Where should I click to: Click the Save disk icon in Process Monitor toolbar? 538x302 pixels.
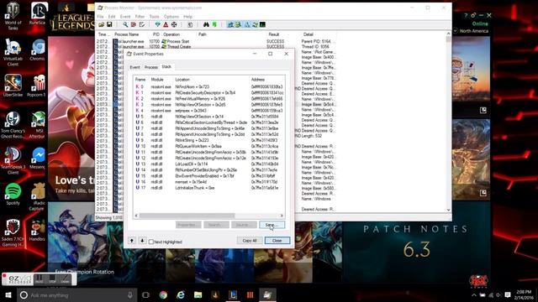109,24
